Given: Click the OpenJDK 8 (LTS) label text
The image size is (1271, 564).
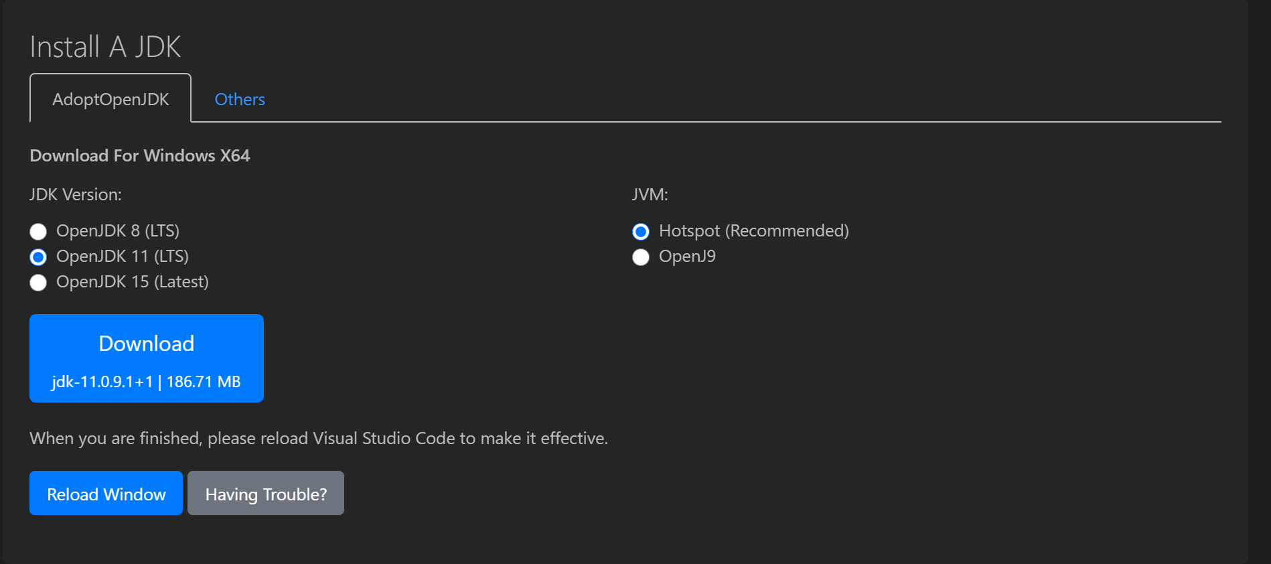Looking at the screenshot, I should [118, 231].
